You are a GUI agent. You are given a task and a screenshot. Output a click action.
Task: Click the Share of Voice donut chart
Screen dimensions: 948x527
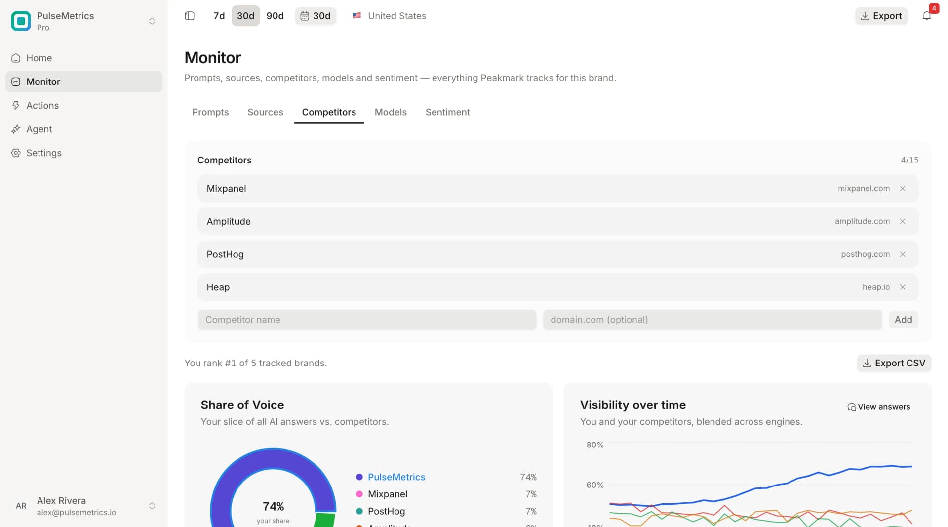coord(273,488)
